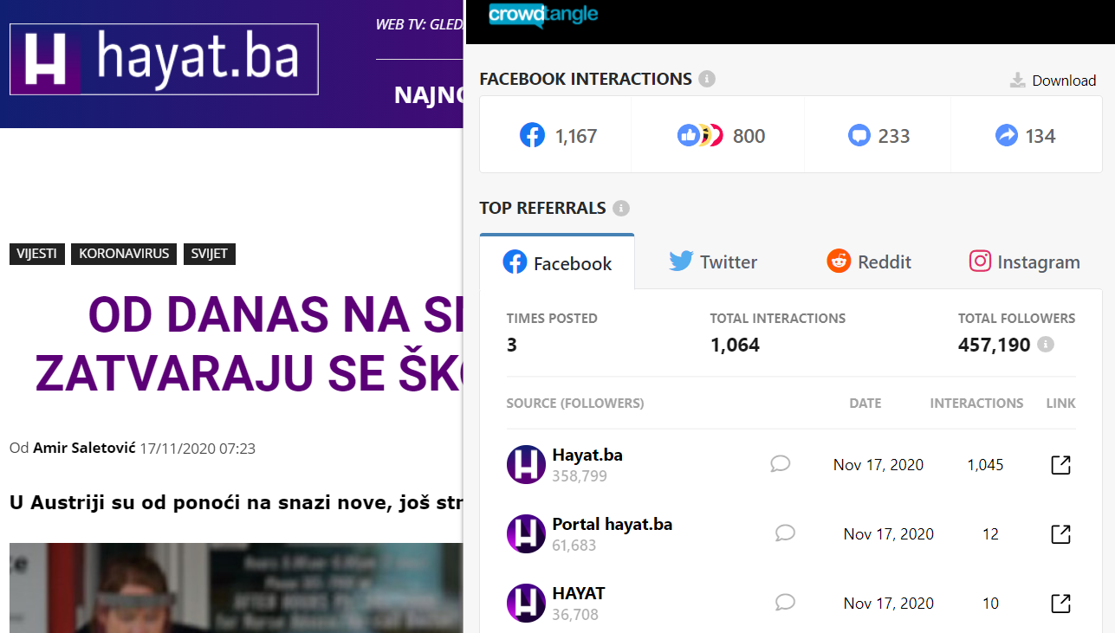Viewport: 1115px width, 633px height.
Task: Click the reactions icon showing 800
Action: pyautogui.click(x=699, y=135)
